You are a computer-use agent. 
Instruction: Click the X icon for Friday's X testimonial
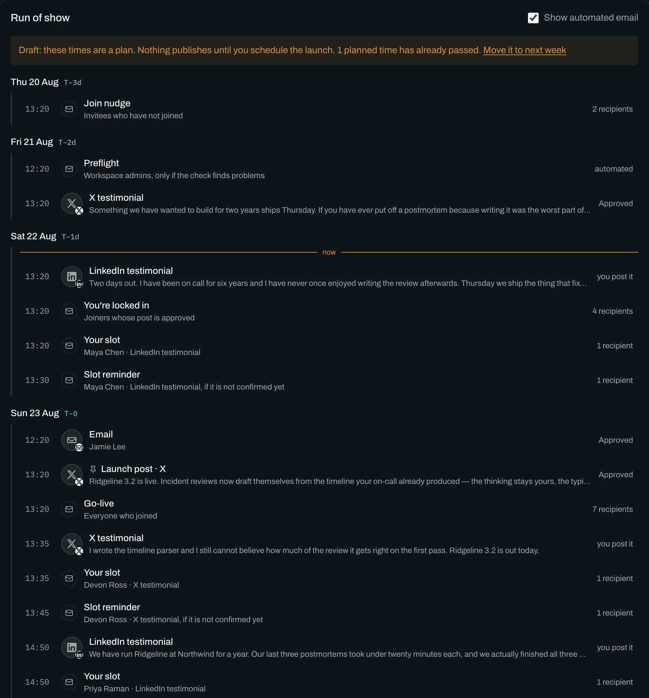(71, 203)
